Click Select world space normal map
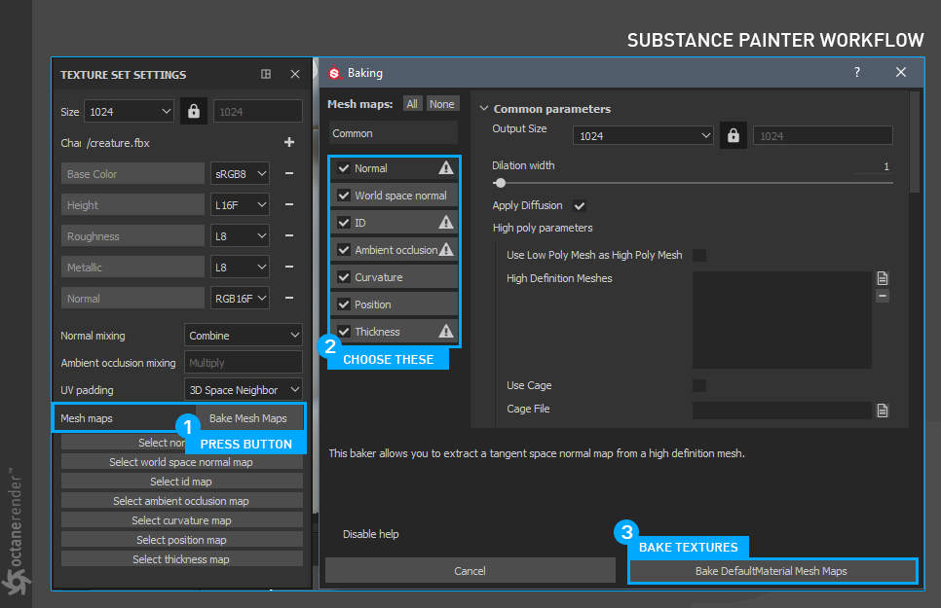941x608 pixels. coord(181,462)
